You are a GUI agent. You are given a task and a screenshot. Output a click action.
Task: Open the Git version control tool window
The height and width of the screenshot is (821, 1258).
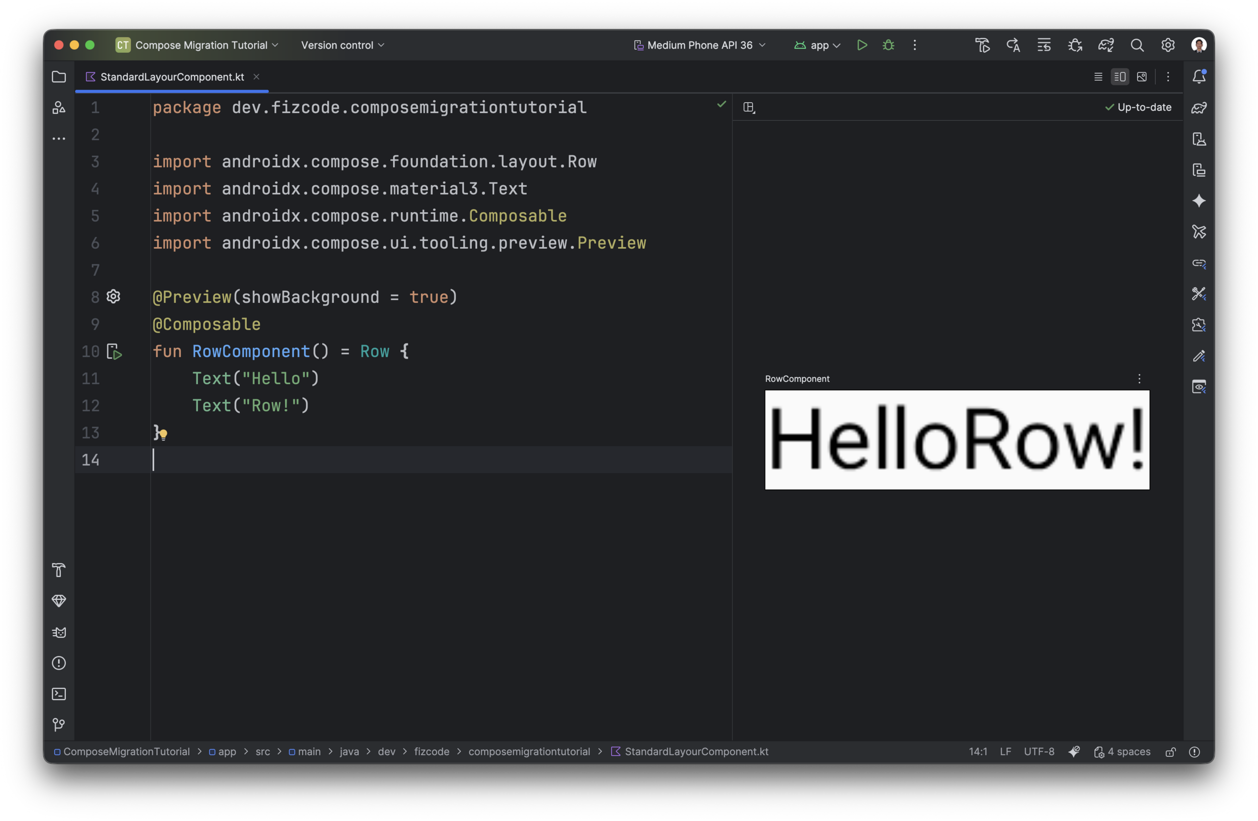tap(58, 725)
